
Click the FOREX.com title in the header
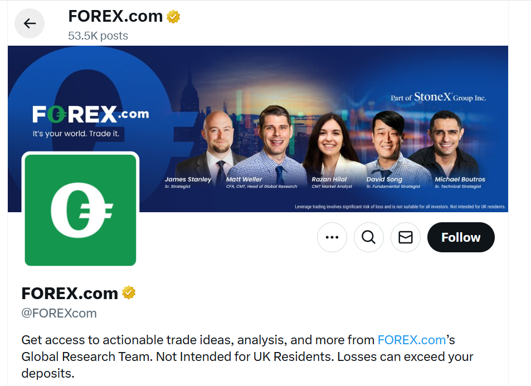tap(115, 16)
